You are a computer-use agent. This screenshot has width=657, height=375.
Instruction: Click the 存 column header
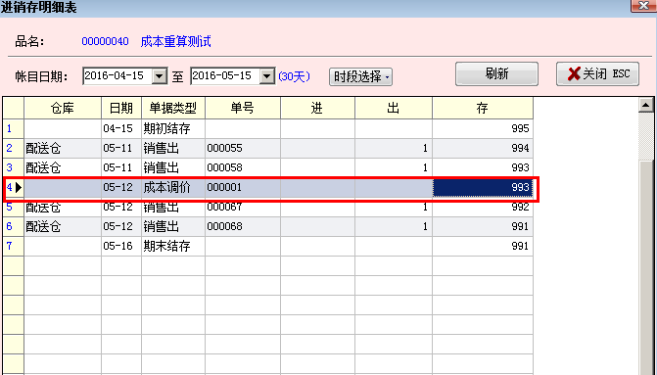coord(483,108)
